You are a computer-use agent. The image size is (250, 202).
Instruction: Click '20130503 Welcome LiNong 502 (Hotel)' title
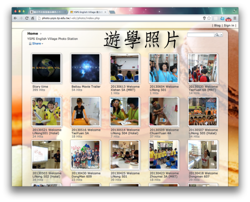pos(47,175)
